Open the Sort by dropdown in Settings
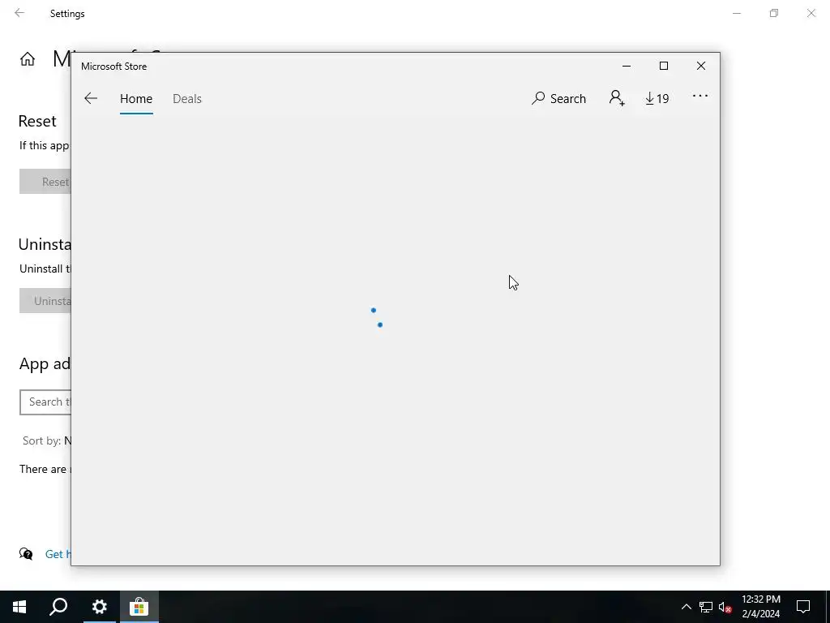This screenshot has width=830, height=623. tap(46, 440)
